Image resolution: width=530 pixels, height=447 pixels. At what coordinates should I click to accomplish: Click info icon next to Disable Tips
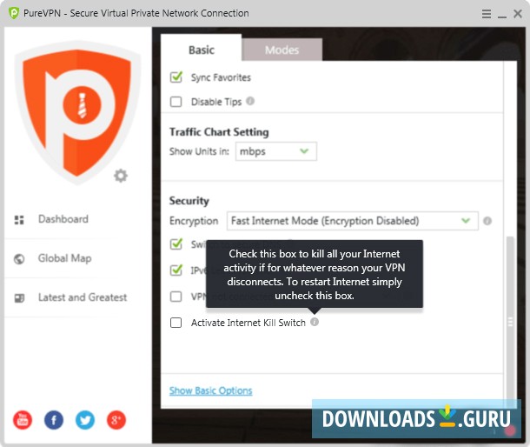tap(250, 101)
